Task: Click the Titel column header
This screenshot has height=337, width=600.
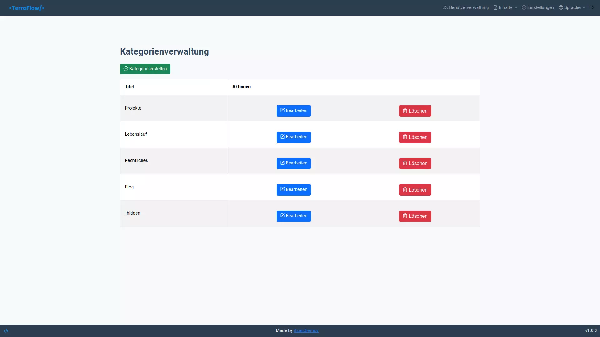Action: [174, 87]
